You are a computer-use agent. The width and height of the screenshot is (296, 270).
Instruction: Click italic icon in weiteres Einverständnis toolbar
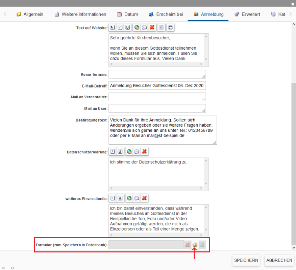(113, 198)
